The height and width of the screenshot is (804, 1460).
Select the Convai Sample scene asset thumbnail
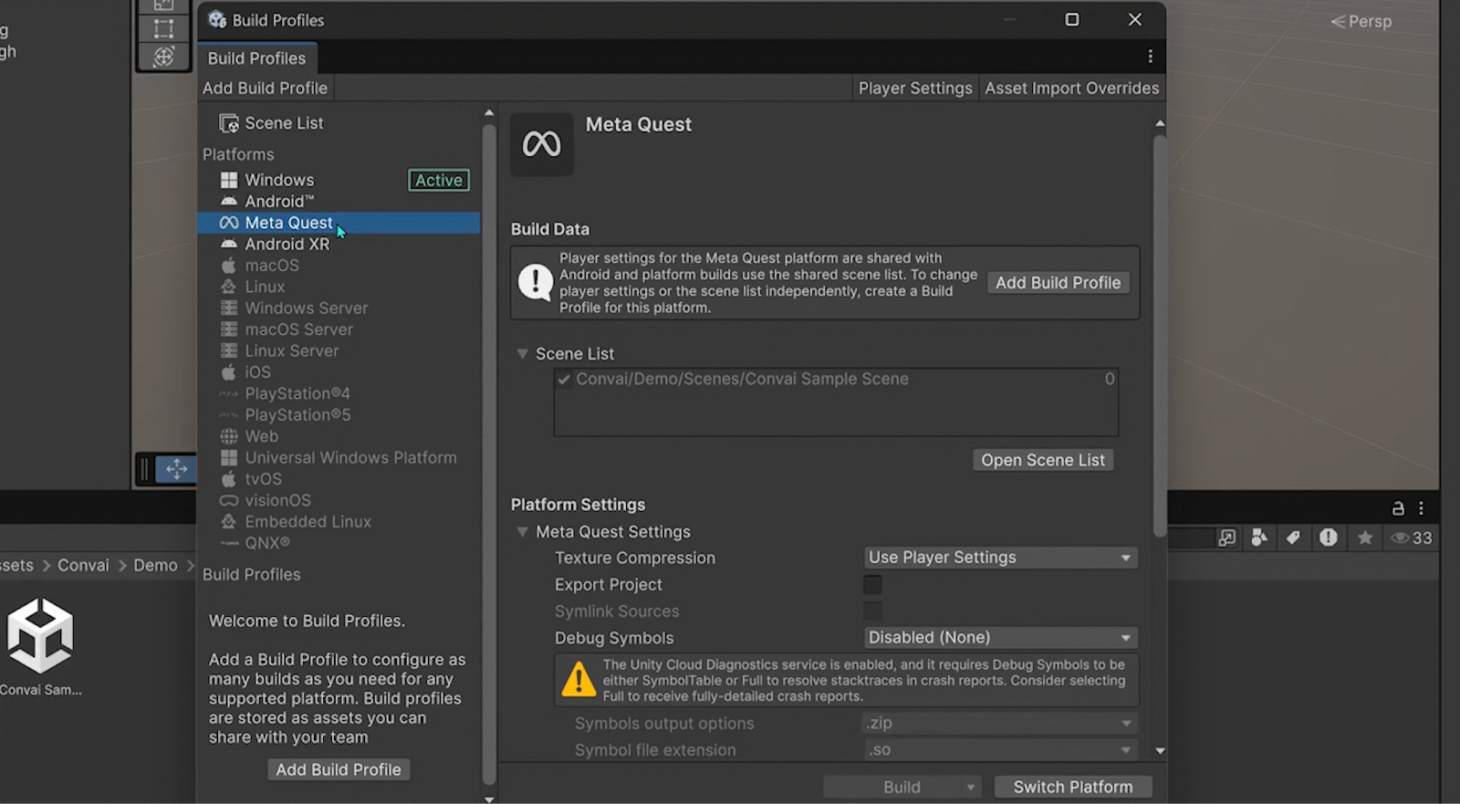(x=40, y=636)
